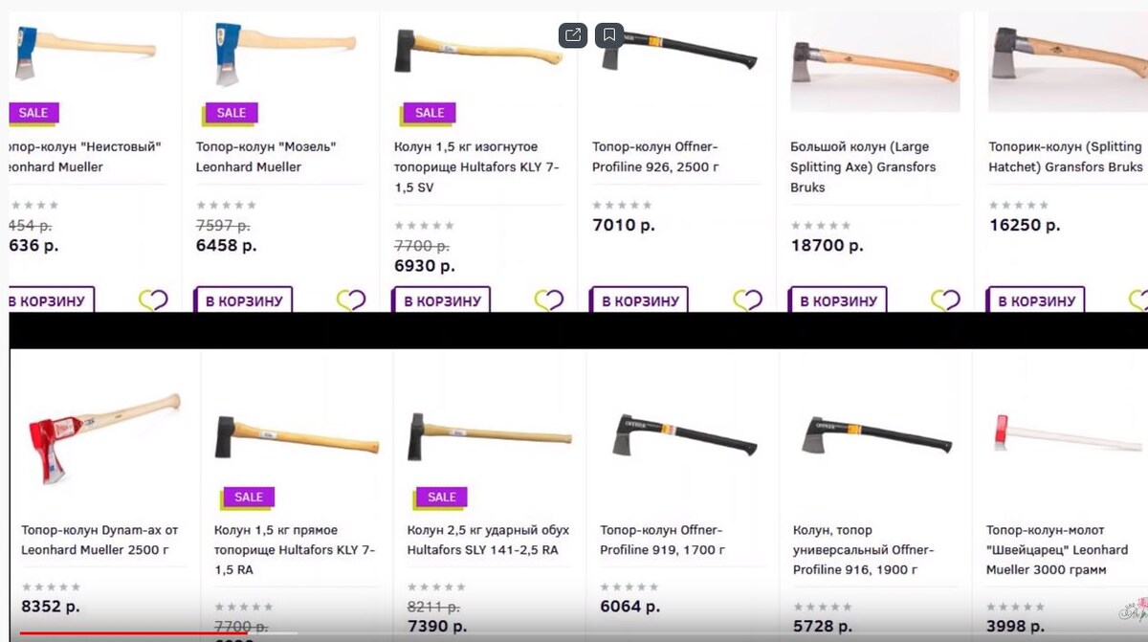Open Топор-колун Dynam-ax product link

point(99,540)
